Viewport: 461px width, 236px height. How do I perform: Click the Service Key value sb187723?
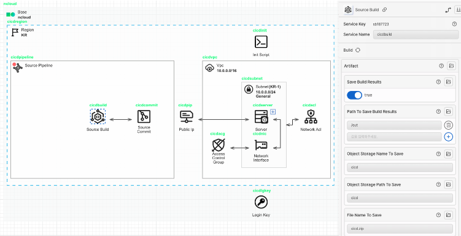click(x=381, y=24)
